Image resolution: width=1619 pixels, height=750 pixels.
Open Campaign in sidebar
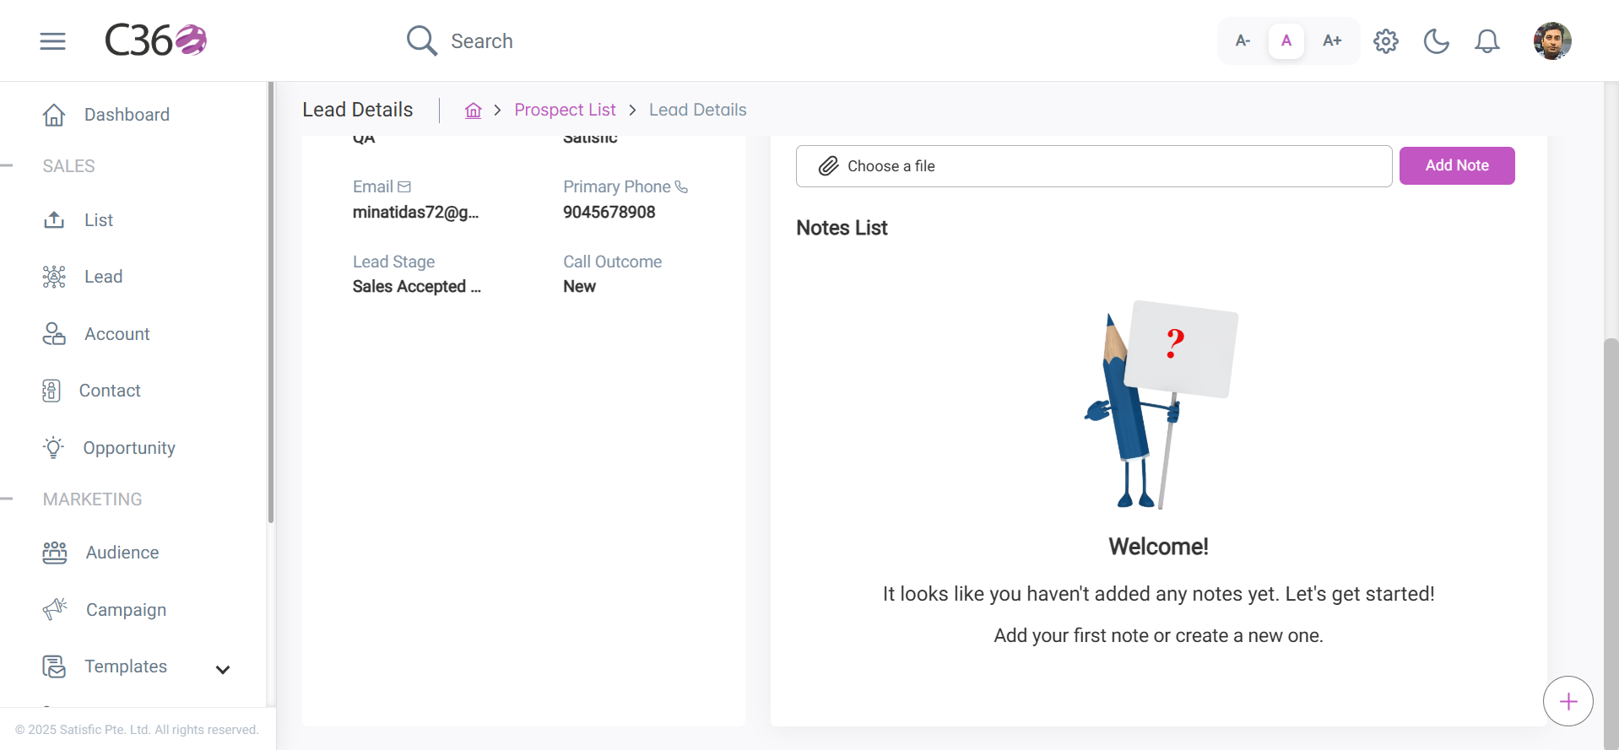(x=126, y=610)
